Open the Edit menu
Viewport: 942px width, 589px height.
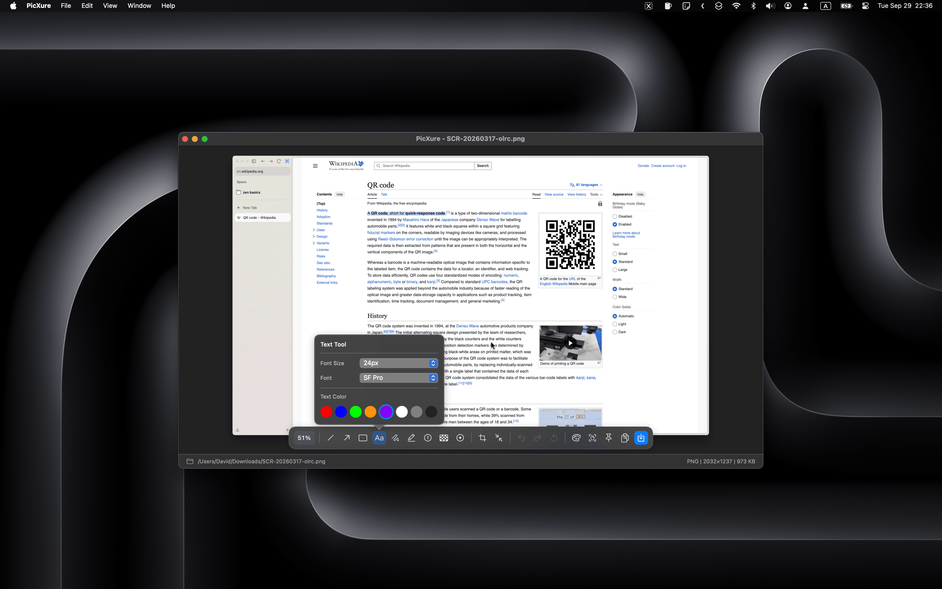pos(87,6)
